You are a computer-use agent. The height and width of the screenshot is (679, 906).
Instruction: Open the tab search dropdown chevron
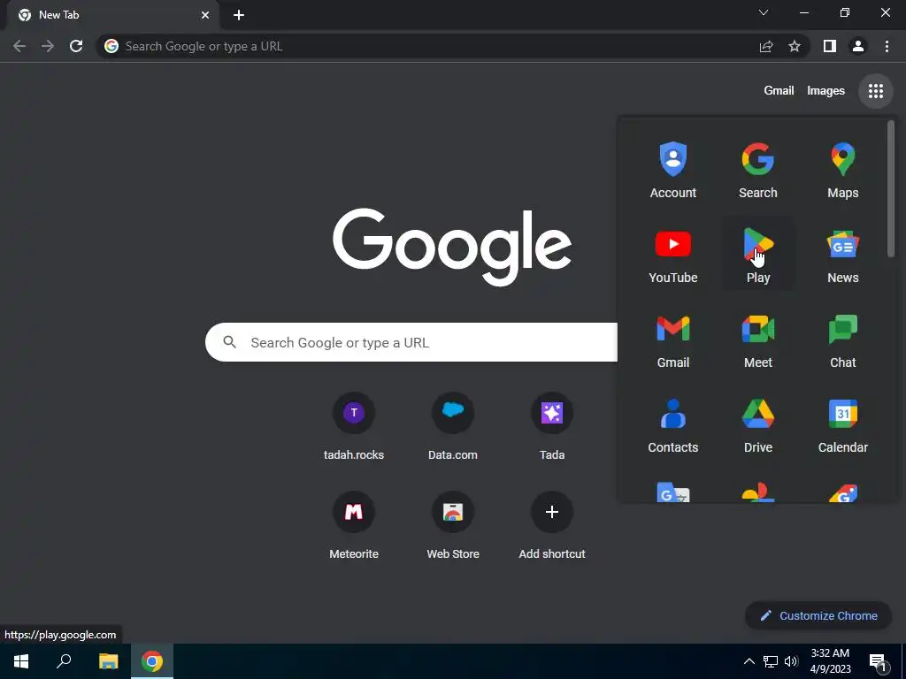pyautogui.click(x=764, y=12)
